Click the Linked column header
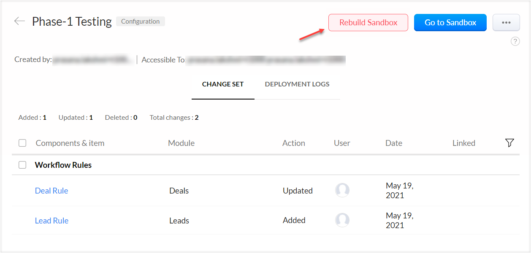Image resolution: width=531 pixels, height=253 pixels. tap(463, 143)
